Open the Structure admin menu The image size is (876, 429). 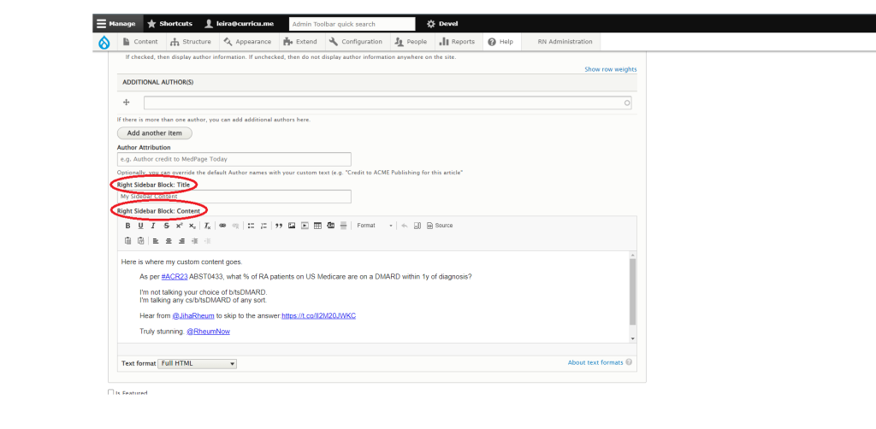pyautogui.click(x=191, y=42)
